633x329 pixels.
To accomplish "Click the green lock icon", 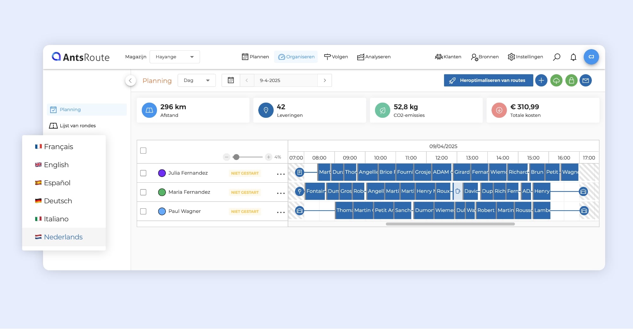I will coord(571,80).
